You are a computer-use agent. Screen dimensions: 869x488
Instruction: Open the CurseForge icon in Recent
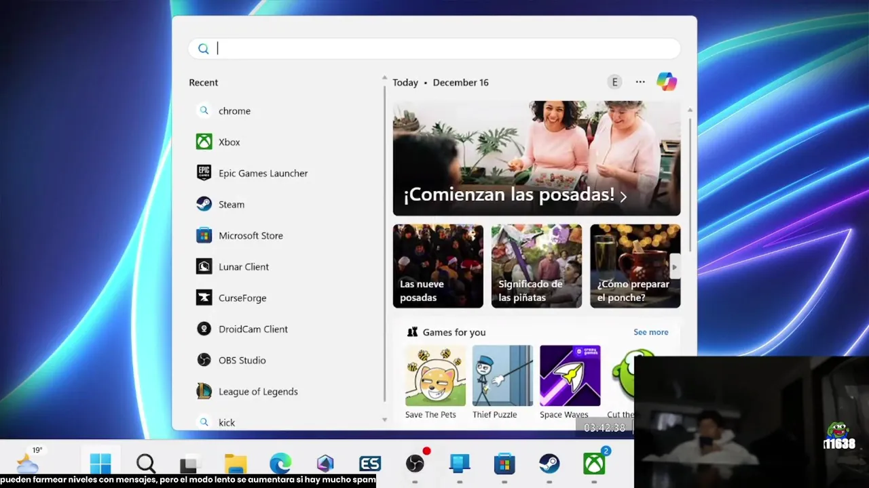click(204, 298)
